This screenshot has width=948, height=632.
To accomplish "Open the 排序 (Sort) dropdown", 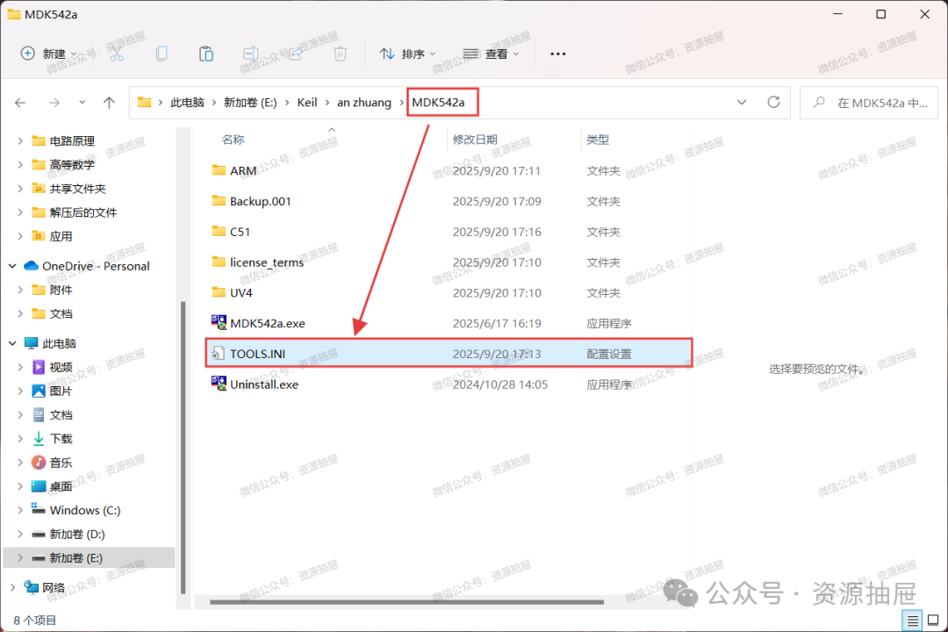I will pyautogui.click(x=407, y=54).
